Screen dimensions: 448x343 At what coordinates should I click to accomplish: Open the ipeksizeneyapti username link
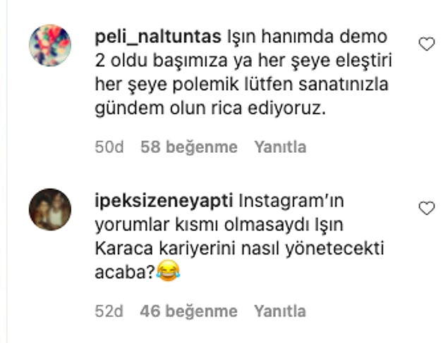tap(164, 201)
